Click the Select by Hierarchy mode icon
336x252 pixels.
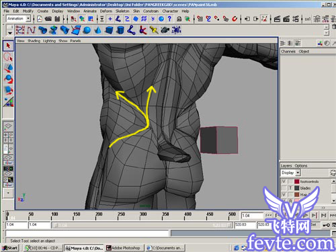coord(73,19)
